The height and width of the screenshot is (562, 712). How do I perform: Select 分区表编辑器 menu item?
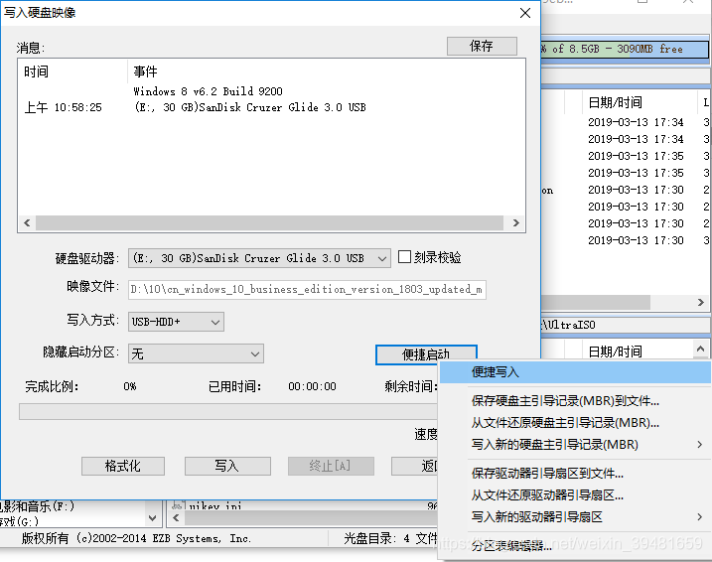(x=575, y=546)
